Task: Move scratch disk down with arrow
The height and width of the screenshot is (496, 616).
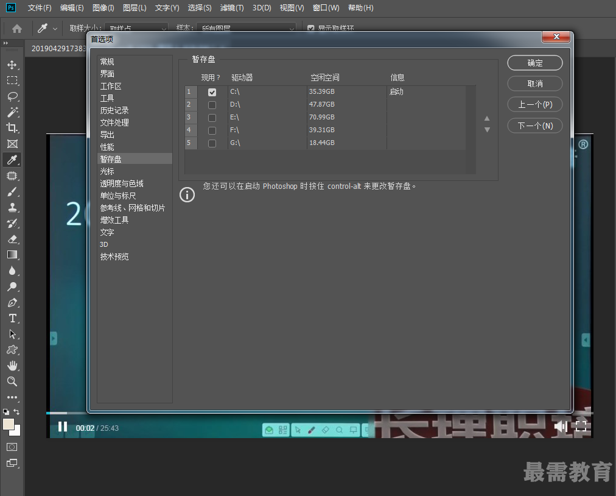Action: (x=487, y=129)
